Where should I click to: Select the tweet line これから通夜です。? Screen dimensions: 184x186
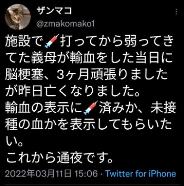pyautogui.click(x=59, y=158)
